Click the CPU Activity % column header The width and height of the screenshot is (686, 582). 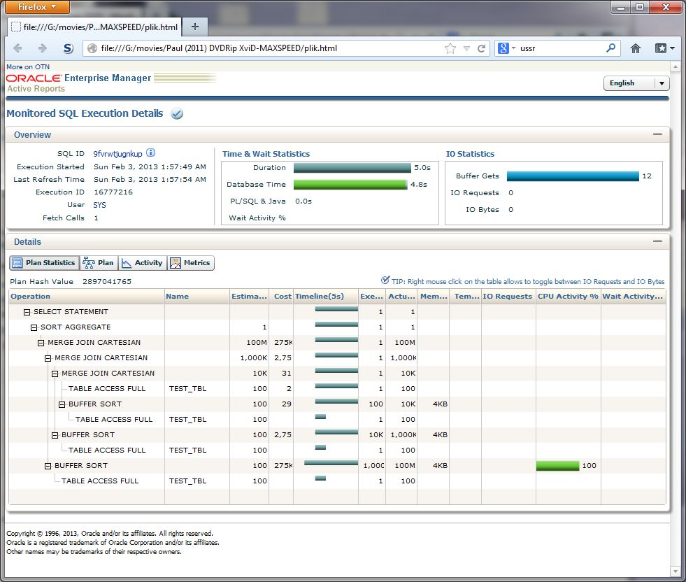(569, 297)
